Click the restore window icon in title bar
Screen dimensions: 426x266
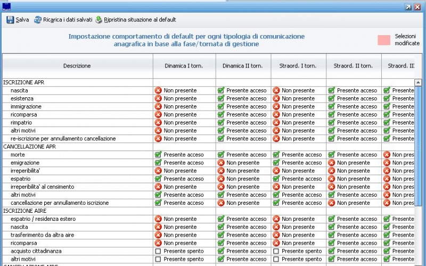pyautogui.click(x=408, y=6)
